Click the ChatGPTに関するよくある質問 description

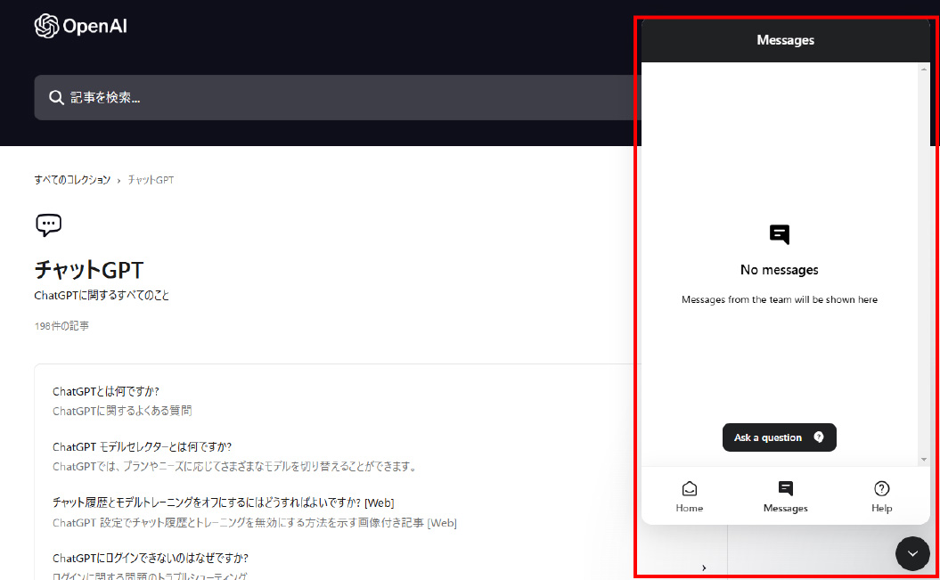coord(122,411)
